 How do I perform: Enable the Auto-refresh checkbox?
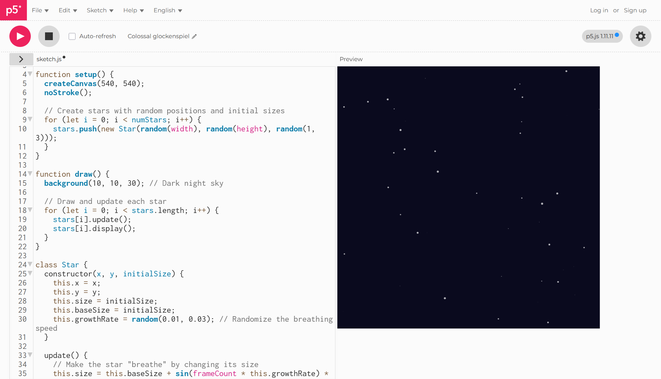pyautogui.click(x=72, y=36)
